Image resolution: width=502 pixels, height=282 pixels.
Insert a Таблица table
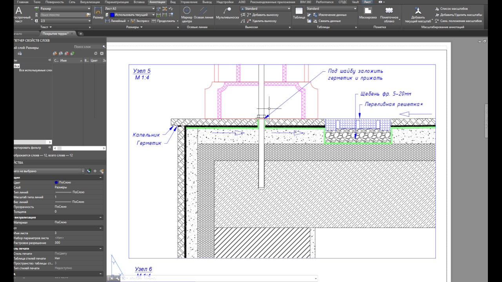point(299,13)
